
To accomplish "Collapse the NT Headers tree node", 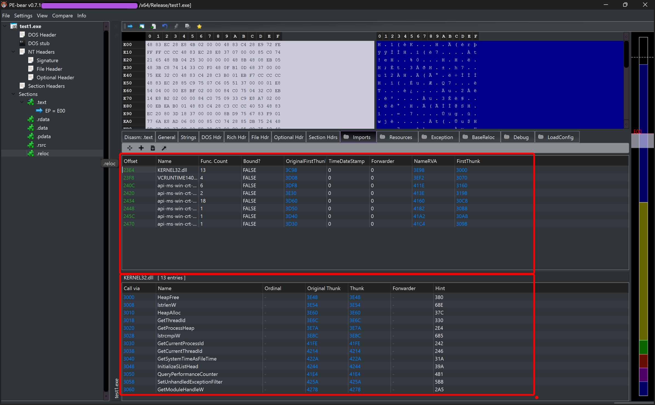I will point(13,52).
